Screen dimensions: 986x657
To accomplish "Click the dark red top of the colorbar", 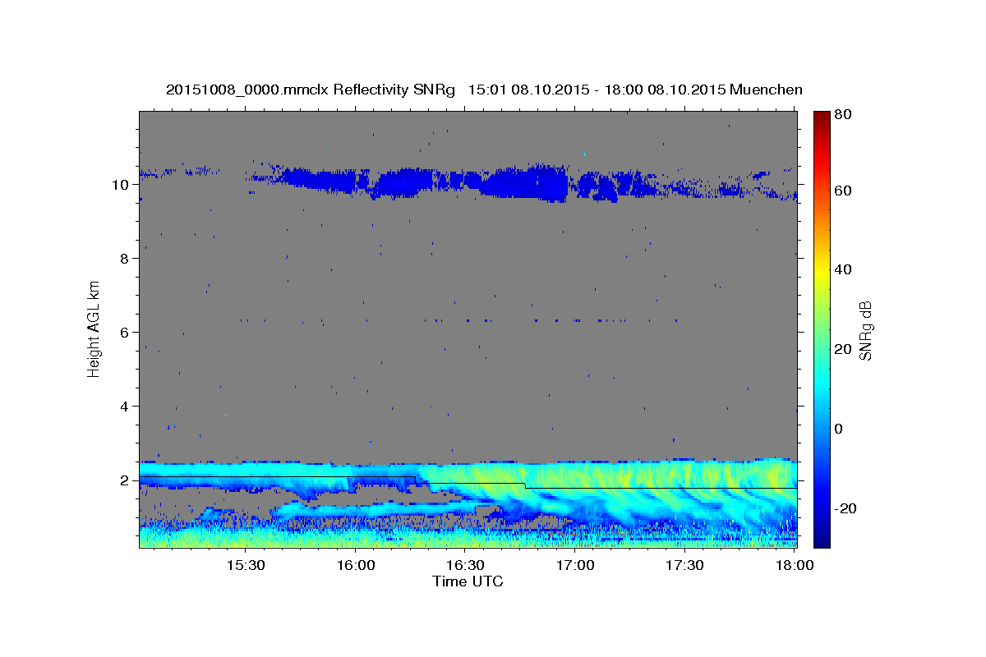I will [822, 117].
